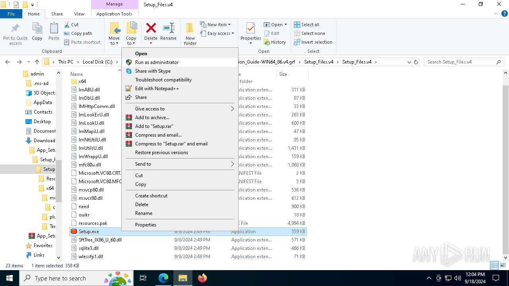This screenshot has height=286, width=509.
Task: Select Create shortcut in context menu
Action: (180, 196)
